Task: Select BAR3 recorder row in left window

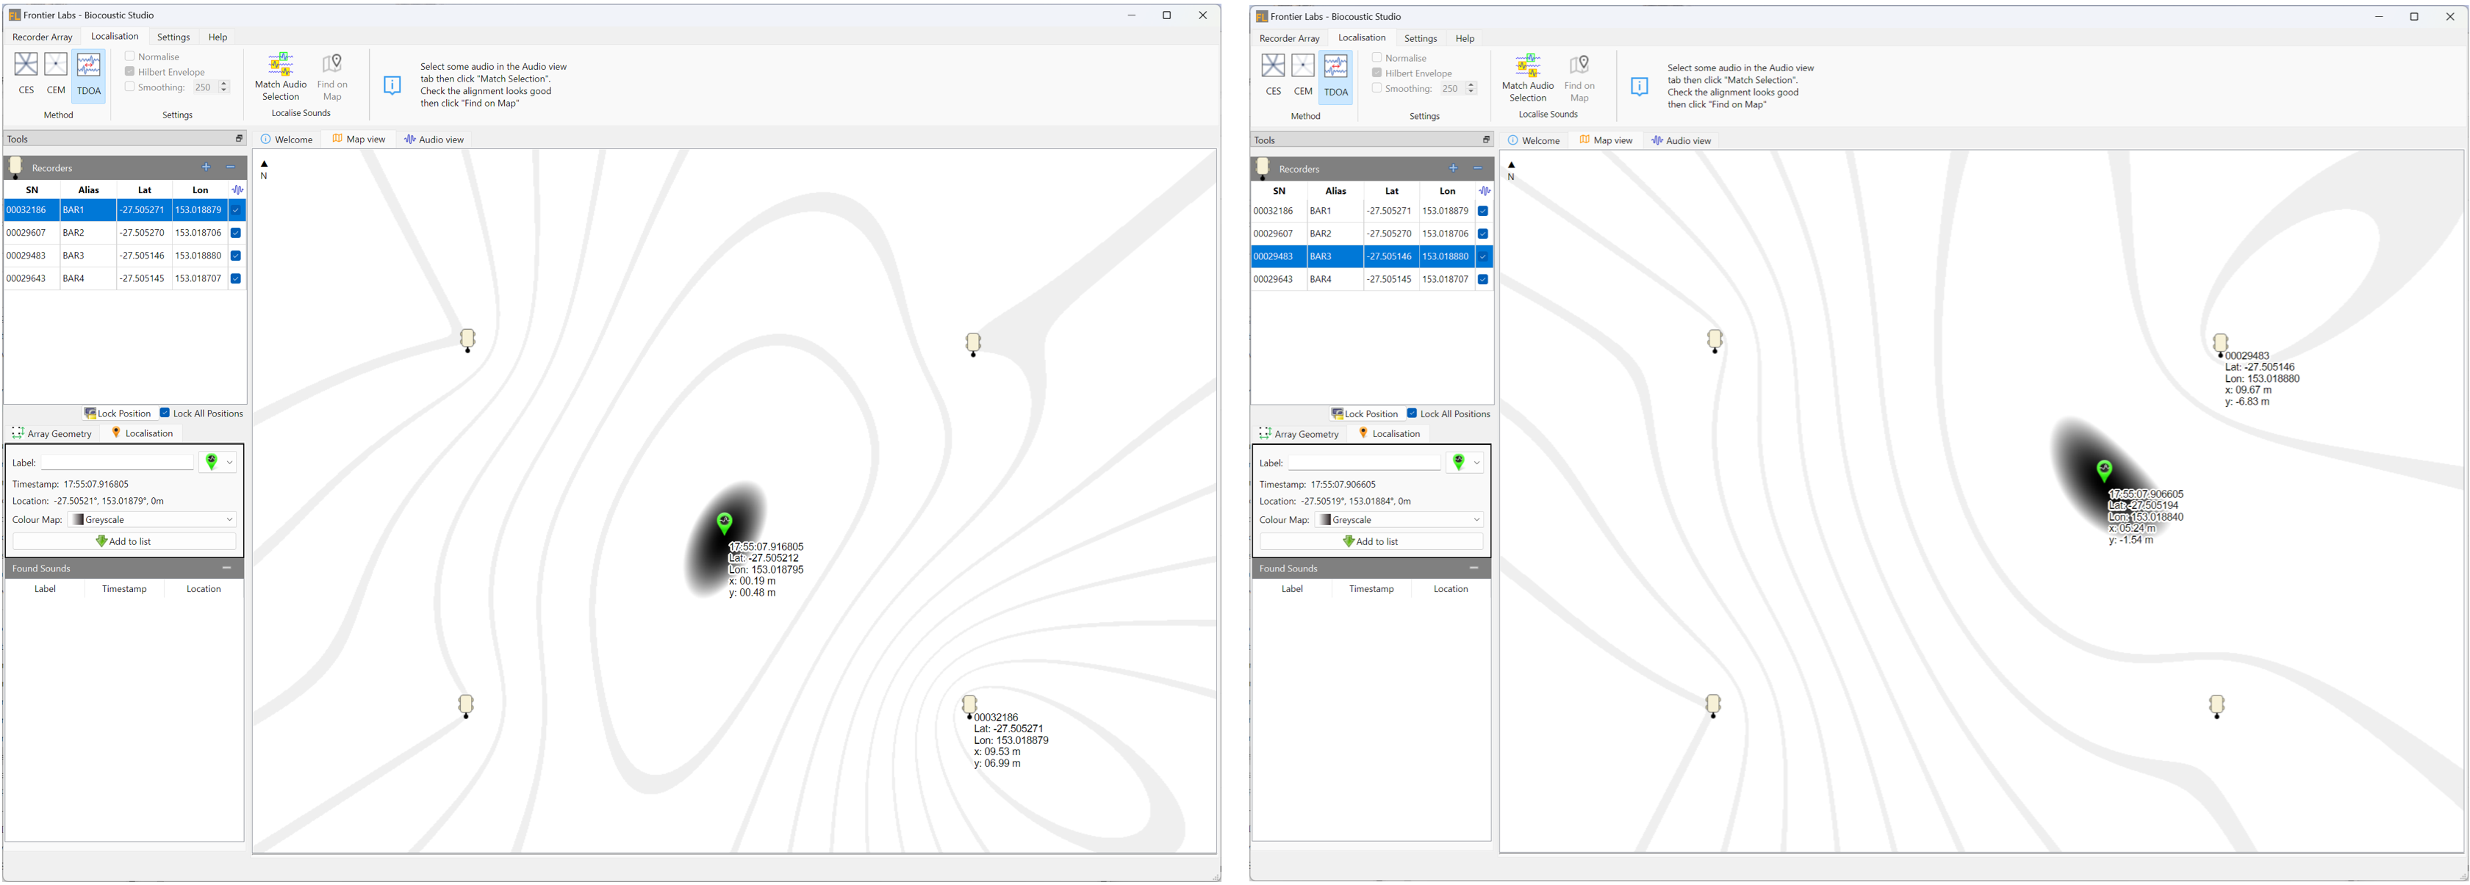Action: [125, 256]
